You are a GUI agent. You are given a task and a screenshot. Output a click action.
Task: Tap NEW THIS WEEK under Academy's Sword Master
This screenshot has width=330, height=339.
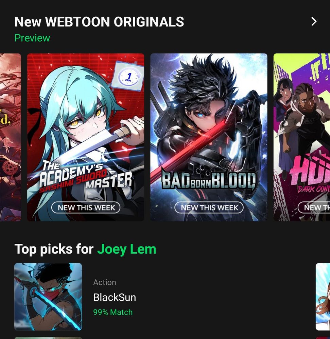pyautogui.click(x=86, y=207)
